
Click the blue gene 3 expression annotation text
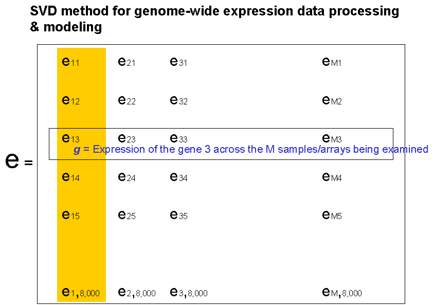pos(251,150)
